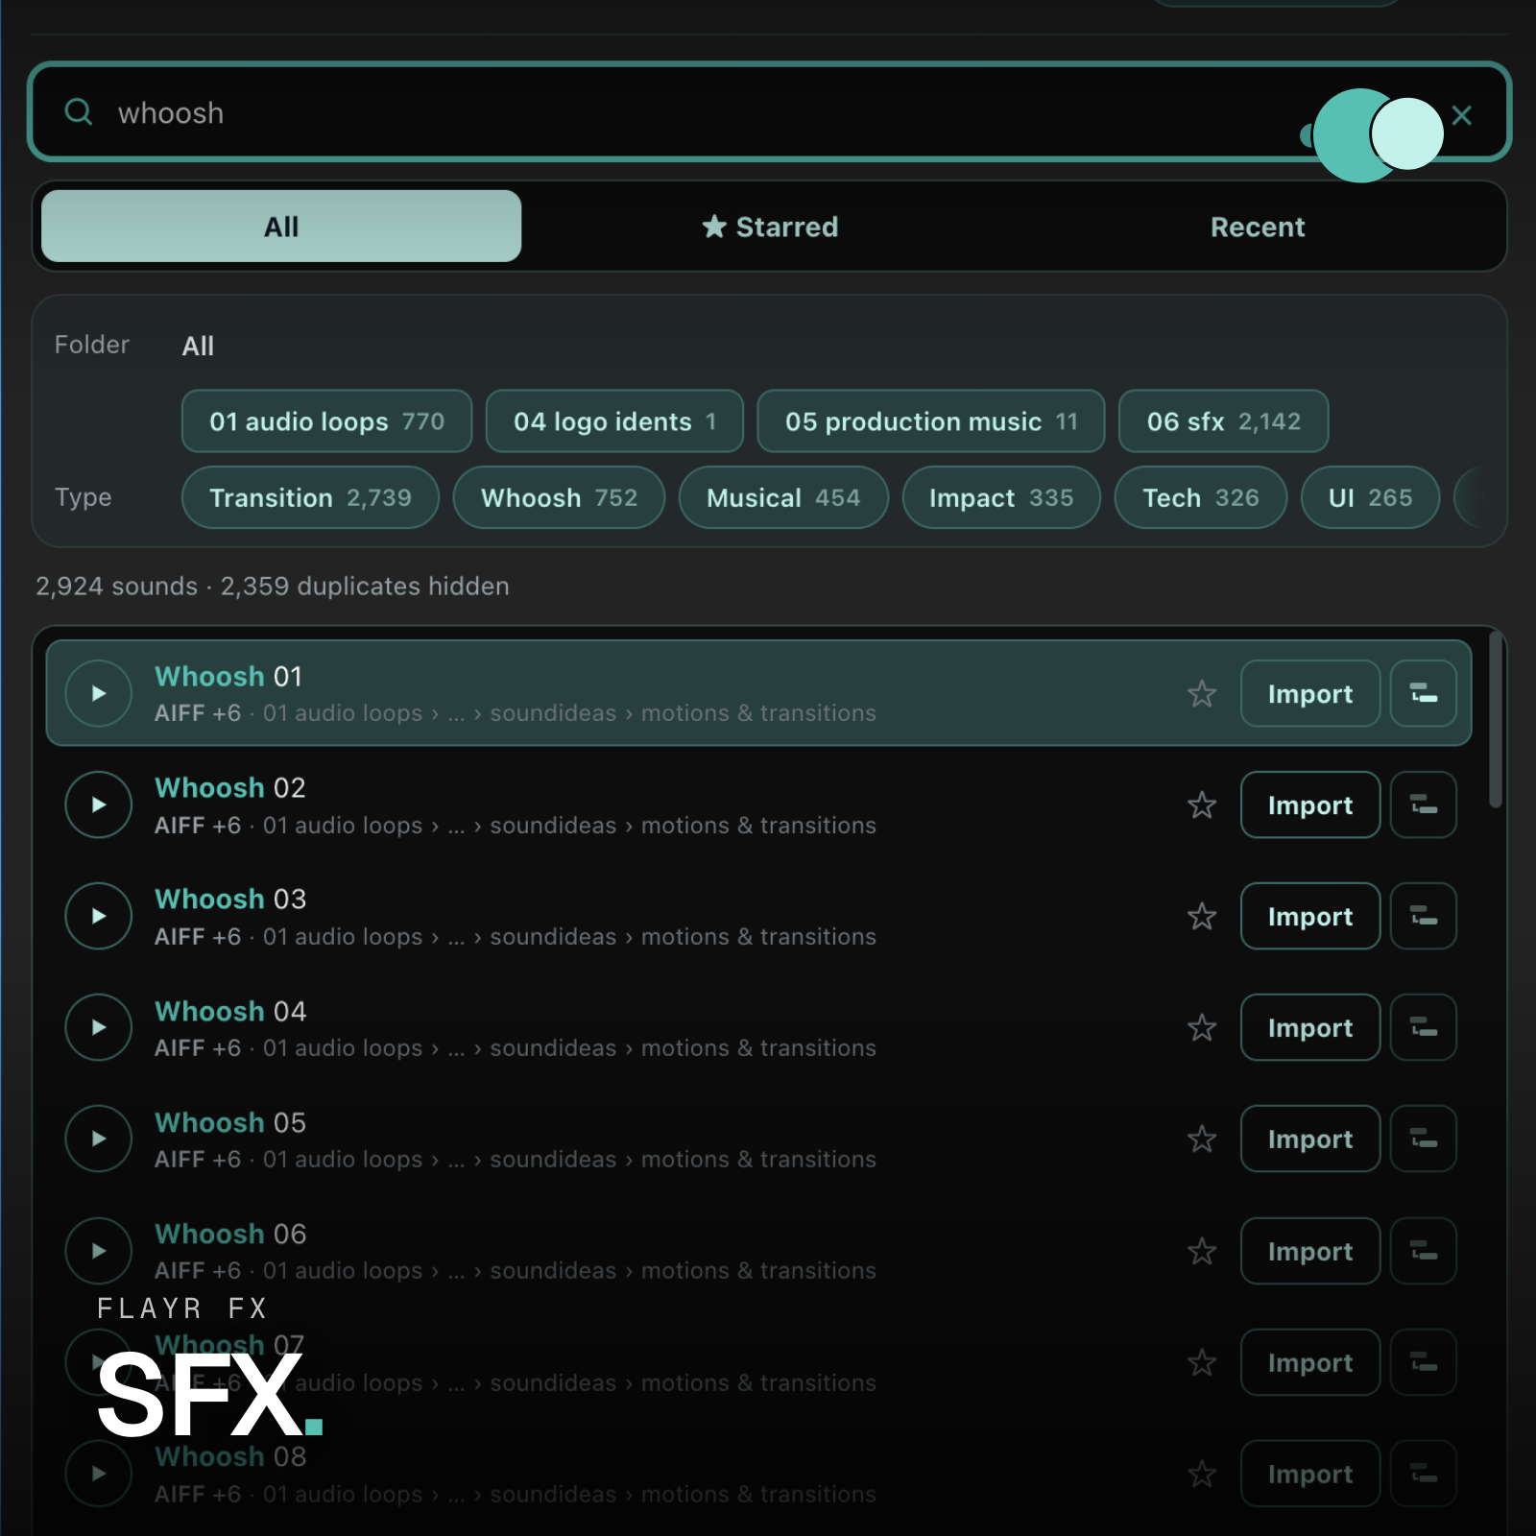Import the Whoosh 05 sound
This screenshot has height=1536, width=1536.
click(x=1310, y=1139)
